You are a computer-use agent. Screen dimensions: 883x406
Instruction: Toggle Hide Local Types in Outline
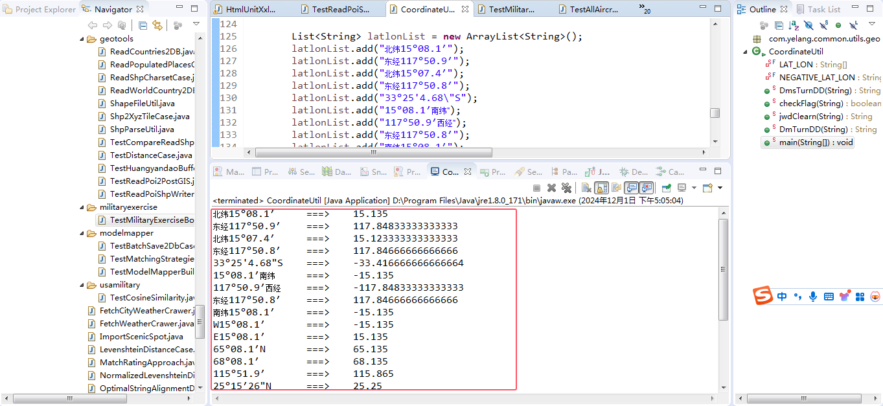pos(853,25)
